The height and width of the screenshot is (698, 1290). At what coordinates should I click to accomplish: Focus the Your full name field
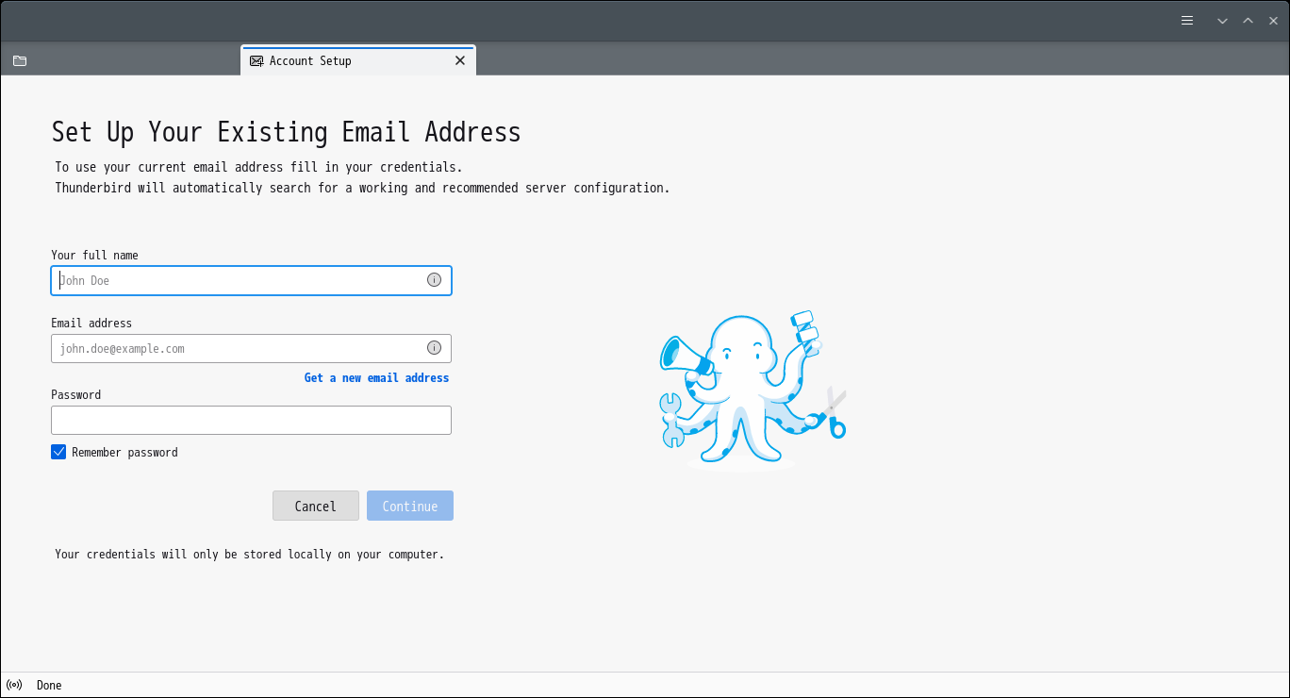[x=251, y=280]
